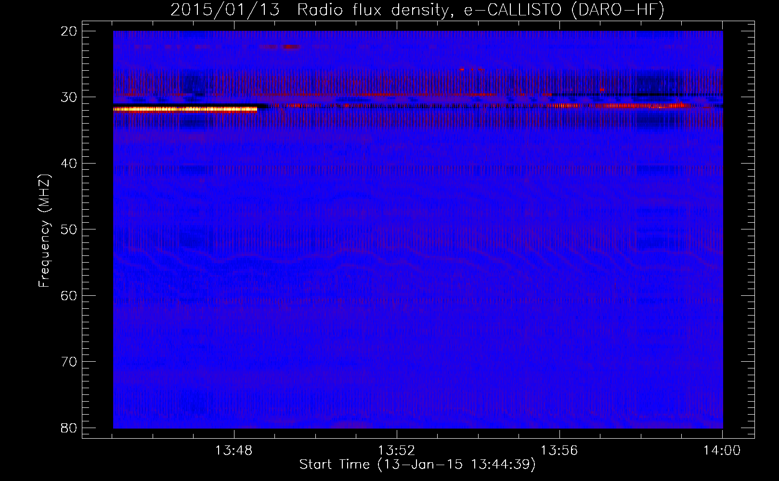Click the 13:52 time tick label
Viewport: 779px width, 481px height.
click(x=396, y=451)
